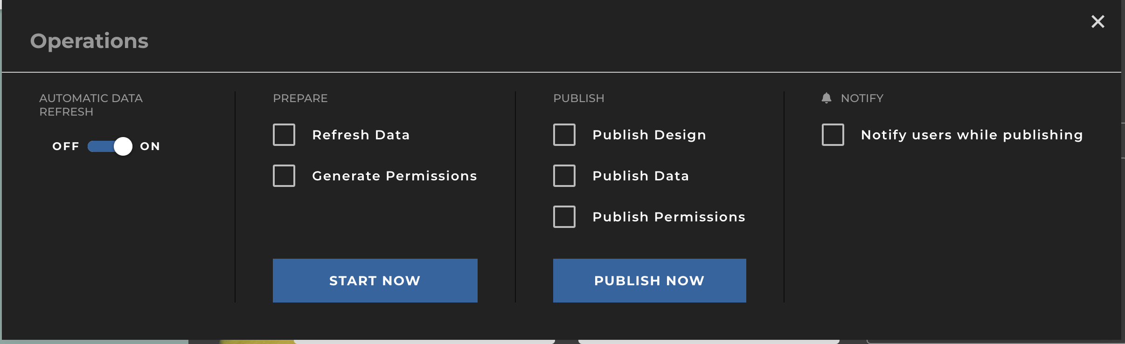
Task: Select the Publish Data checkbox
Action: tap(564, 176)
